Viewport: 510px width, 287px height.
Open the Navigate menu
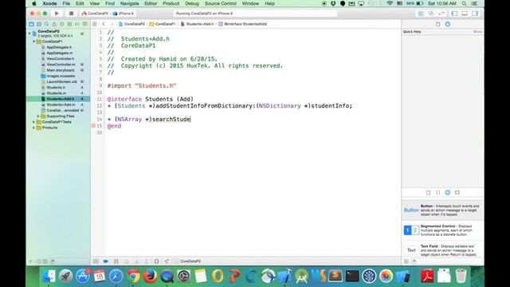click(x=129, y=3)
